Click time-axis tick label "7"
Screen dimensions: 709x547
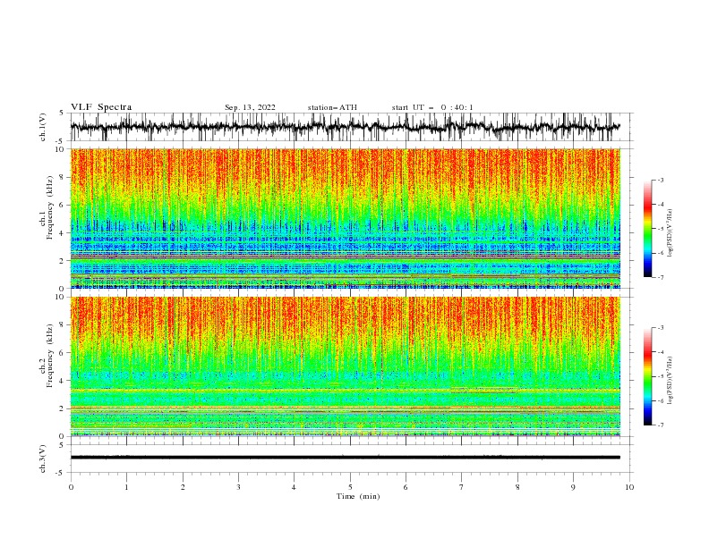pos(462,487)
